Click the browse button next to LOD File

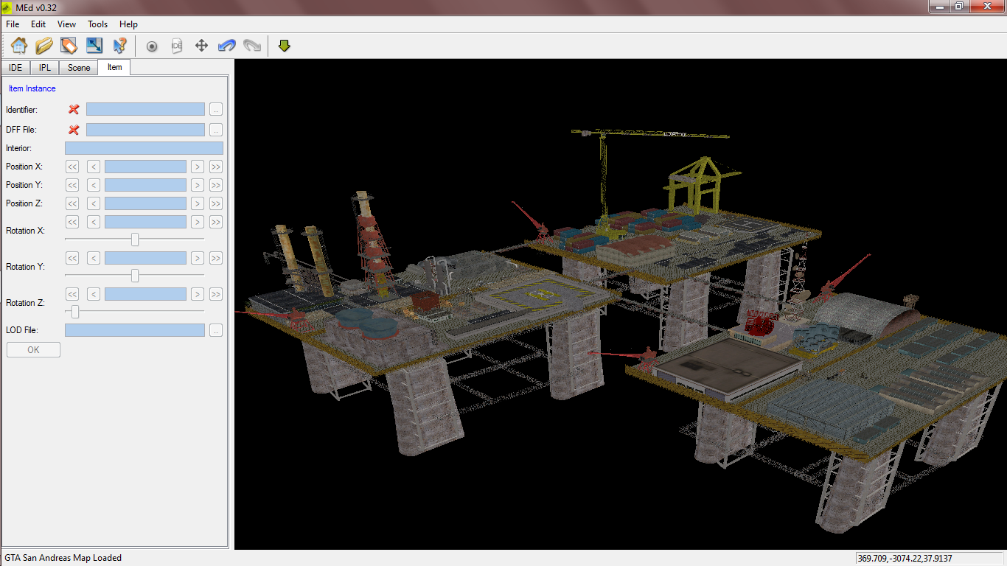[x=215, y=330]
